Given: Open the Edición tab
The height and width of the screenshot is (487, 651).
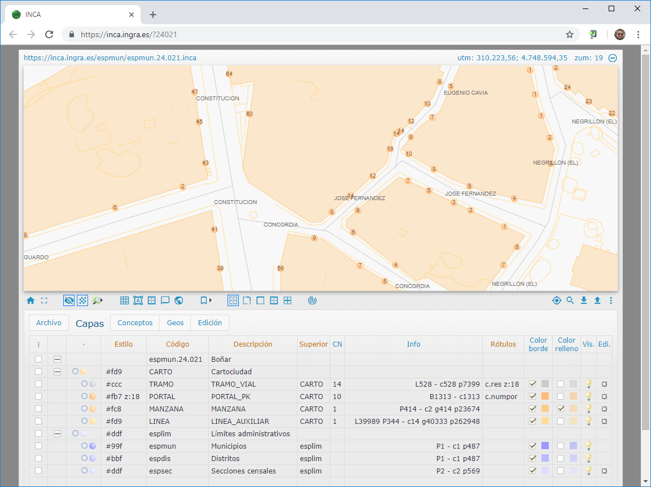Looking at the screenshot, I should pyautogui.click(x=209, y=323).
